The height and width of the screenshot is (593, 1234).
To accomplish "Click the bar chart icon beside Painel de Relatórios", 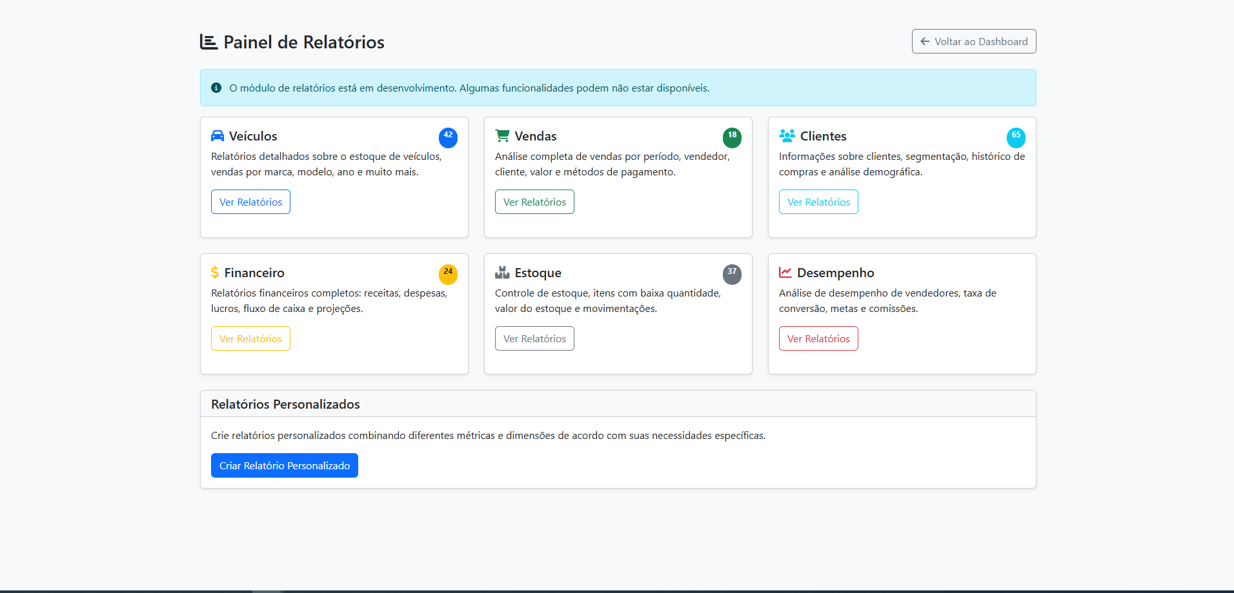I will [x=208, y=42].
